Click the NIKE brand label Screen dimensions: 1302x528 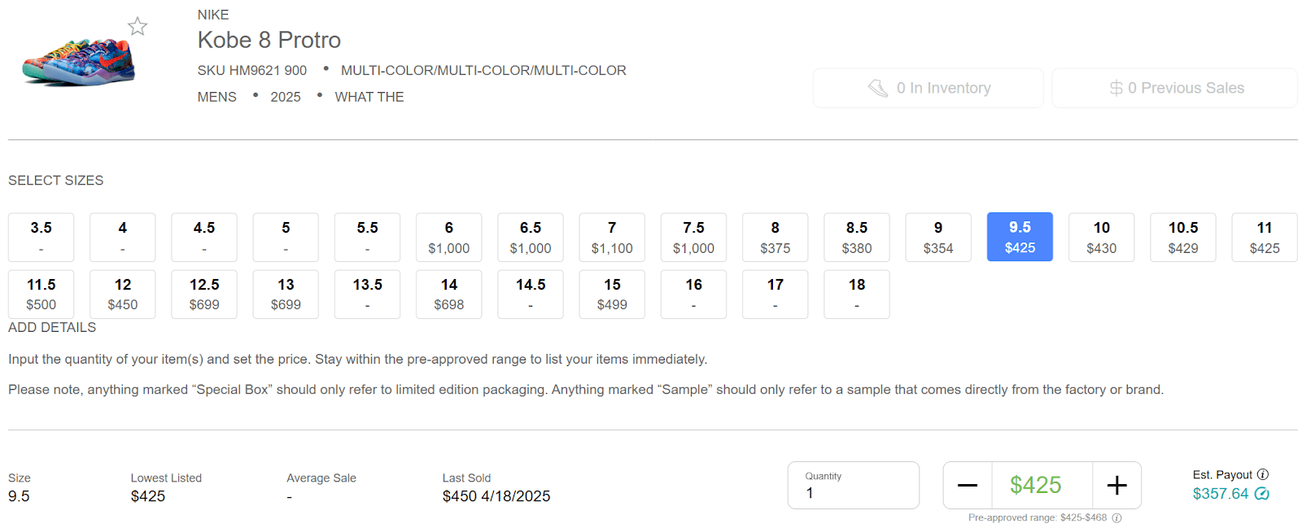(x=213, y=15)
